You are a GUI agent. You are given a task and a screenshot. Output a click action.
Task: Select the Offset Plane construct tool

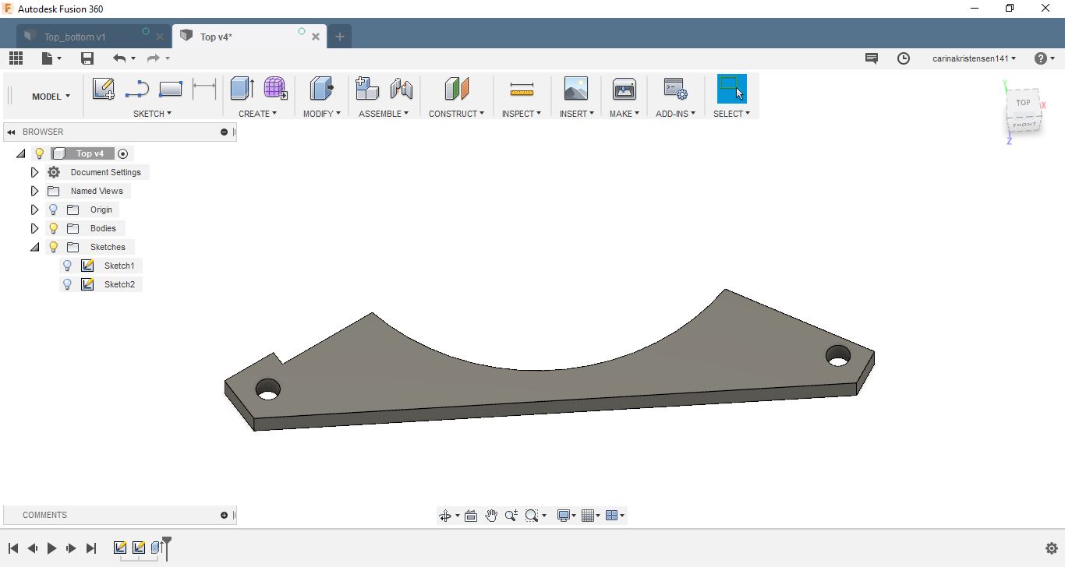tap(457, 89)
